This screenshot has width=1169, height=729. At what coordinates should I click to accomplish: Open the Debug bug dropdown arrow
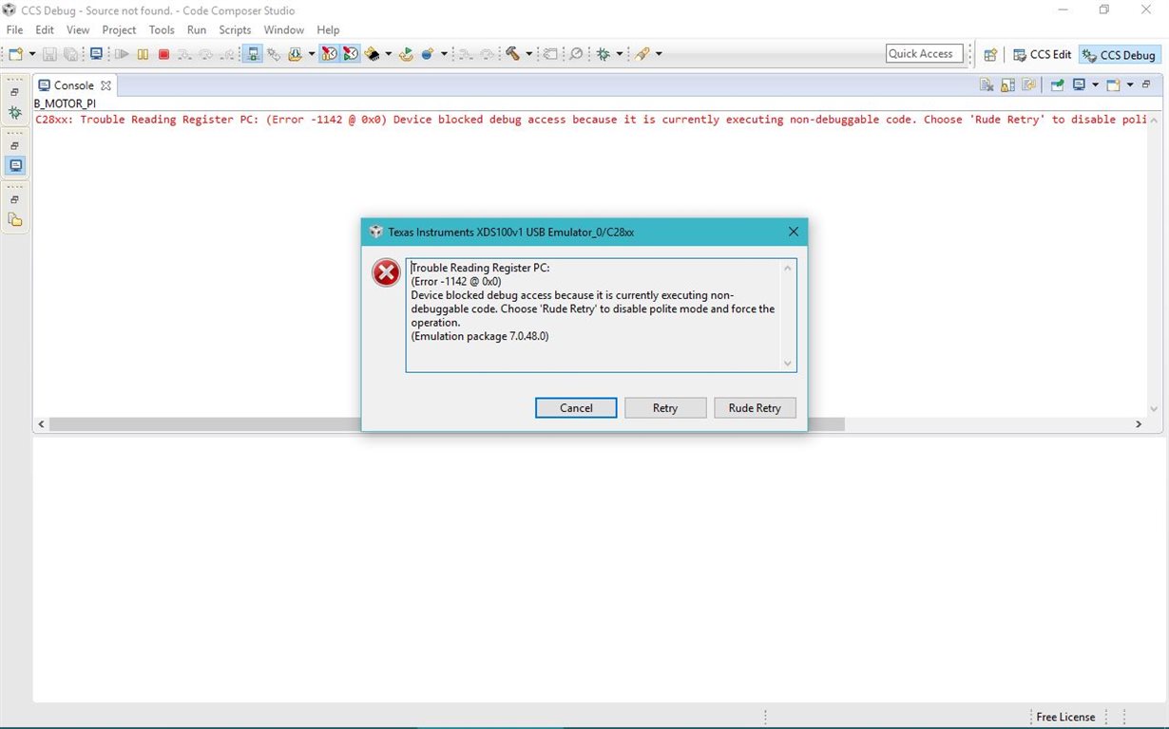point(620,54)
